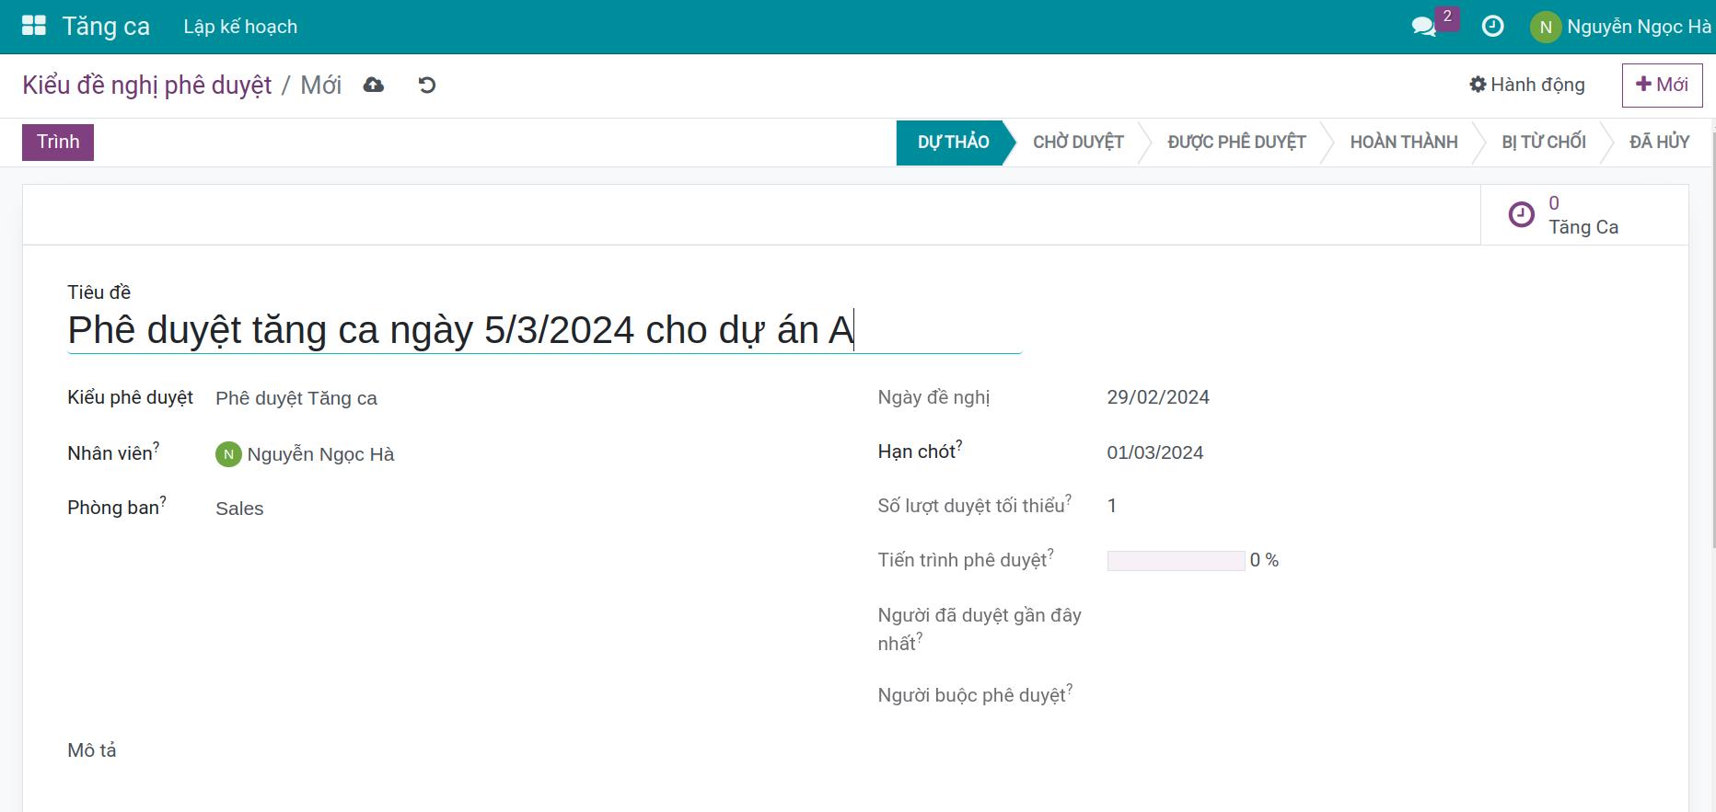Select Bị từ chối status stage
This screenshot has width=1716, height=812.
click(1544, 143)
